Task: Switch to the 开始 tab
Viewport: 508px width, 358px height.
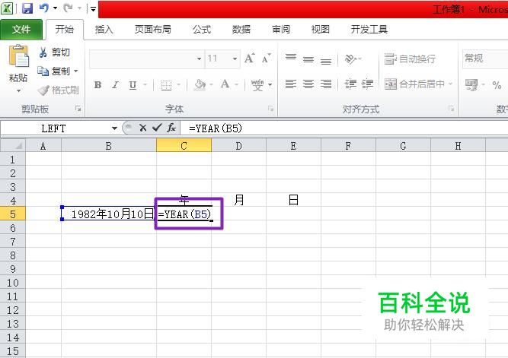Action: [x=65, y=30]
